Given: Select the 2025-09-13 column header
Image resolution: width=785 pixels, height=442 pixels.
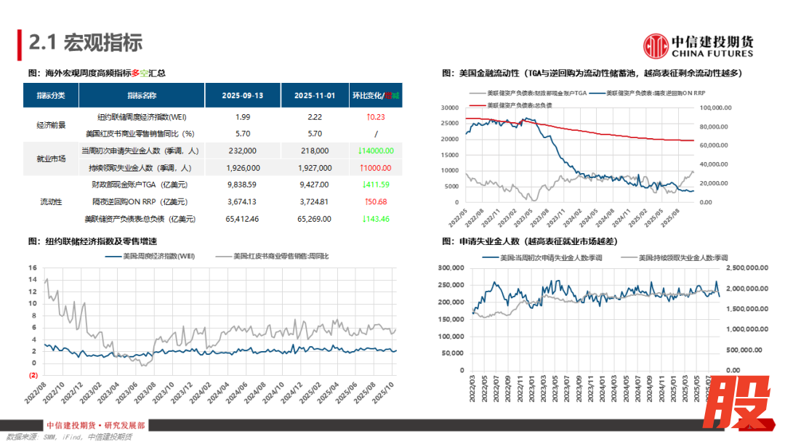Looking at the screenshot, I should pos(243,96).
